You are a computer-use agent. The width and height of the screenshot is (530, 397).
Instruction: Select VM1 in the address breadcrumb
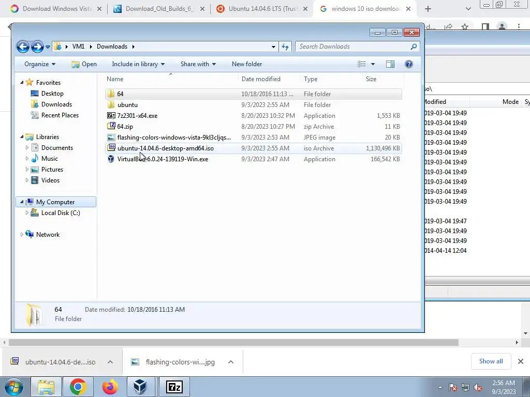click(x=79, y=47)
